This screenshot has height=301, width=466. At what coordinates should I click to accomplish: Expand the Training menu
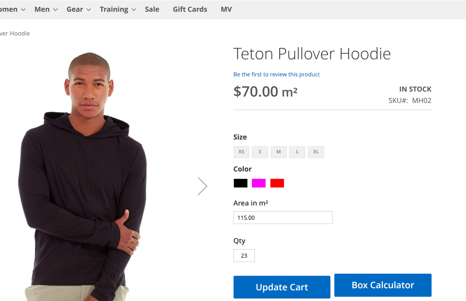pos(117,10)
